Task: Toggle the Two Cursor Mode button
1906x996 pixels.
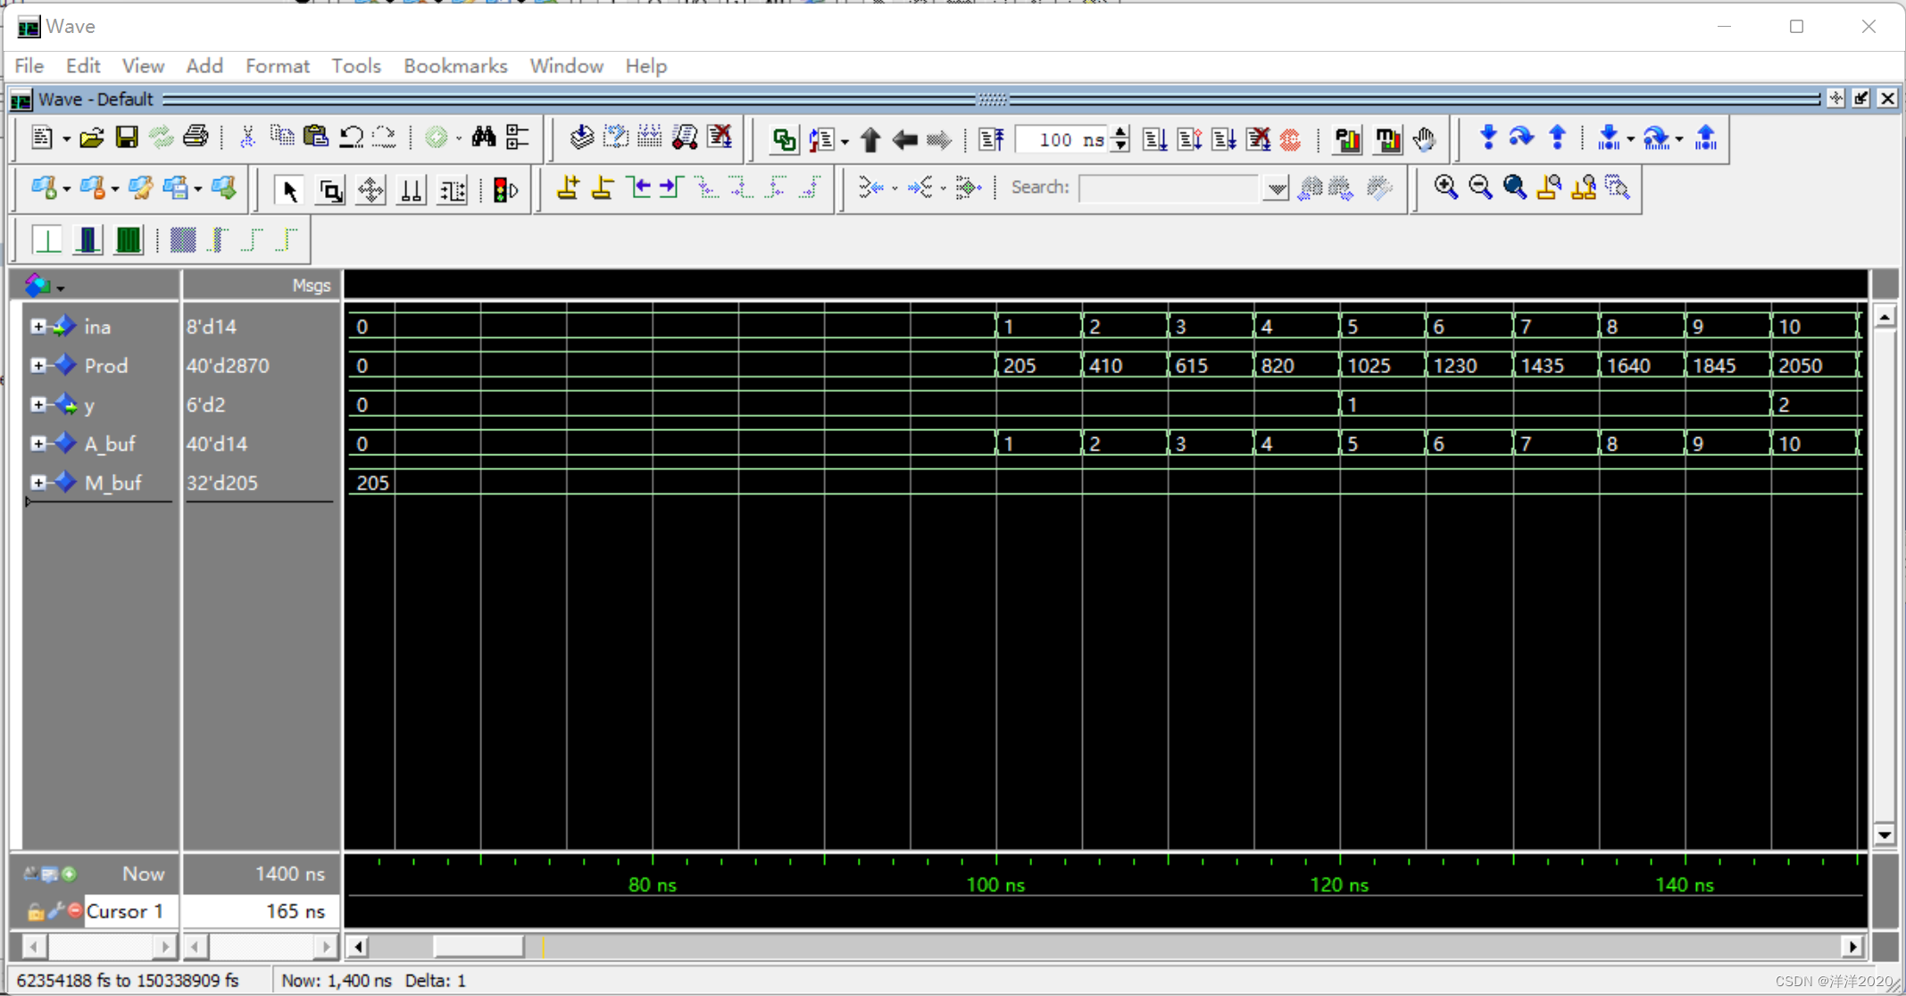Action: pyautogui.click(x=412, y=190)
